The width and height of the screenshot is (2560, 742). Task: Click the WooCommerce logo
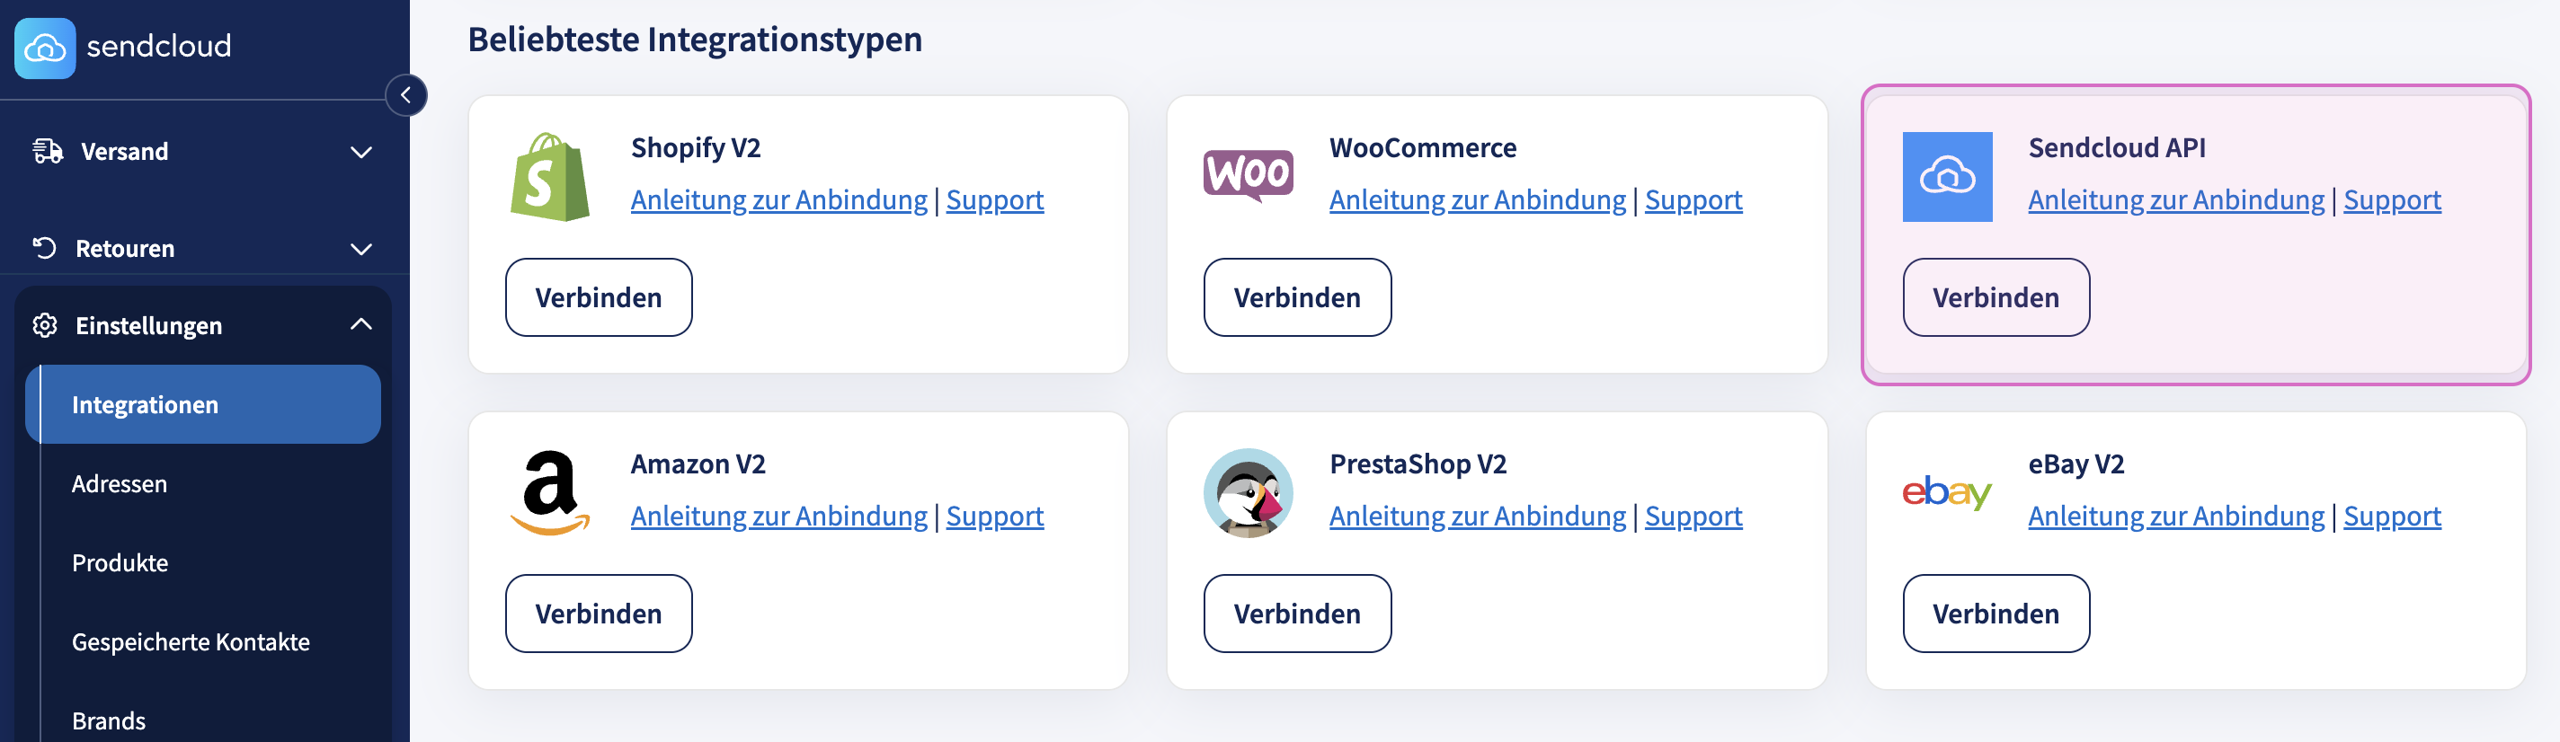tap(1249, 175)
